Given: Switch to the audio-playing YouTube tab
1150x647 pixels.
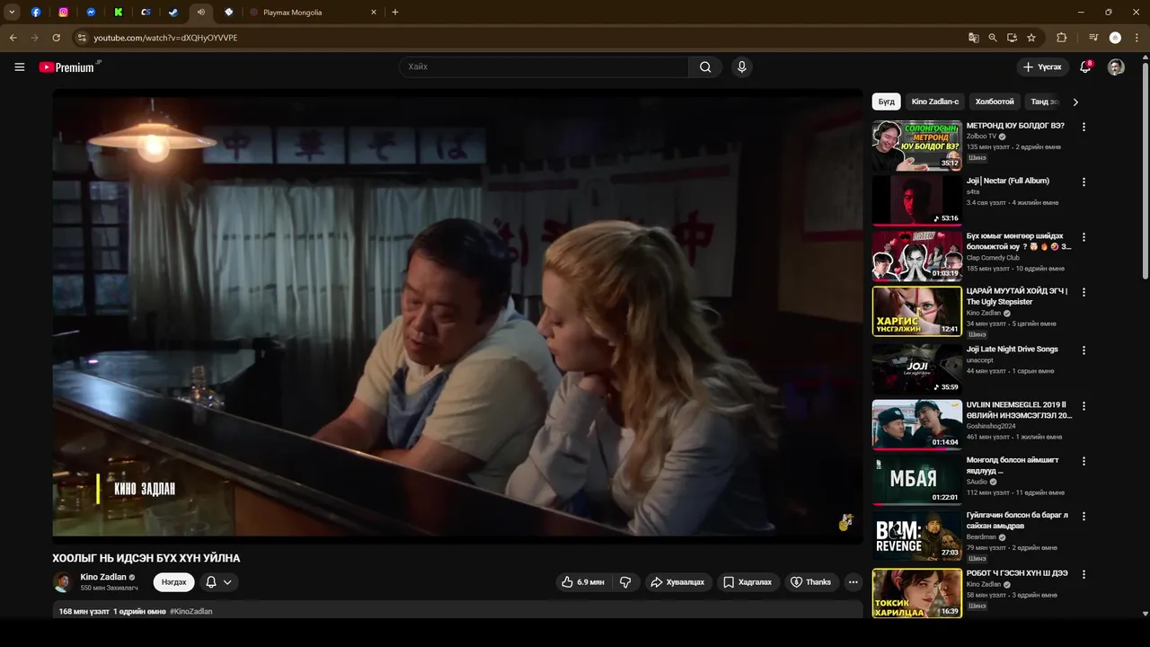Looking at the screenshot, I should tap(200, 13).
